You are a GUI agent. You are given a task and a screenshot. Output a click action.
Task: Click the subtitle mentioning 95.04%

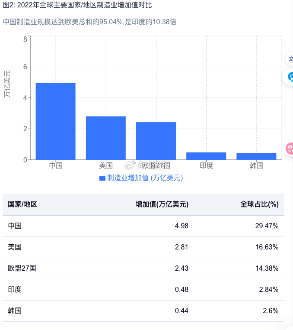[90, 22]
